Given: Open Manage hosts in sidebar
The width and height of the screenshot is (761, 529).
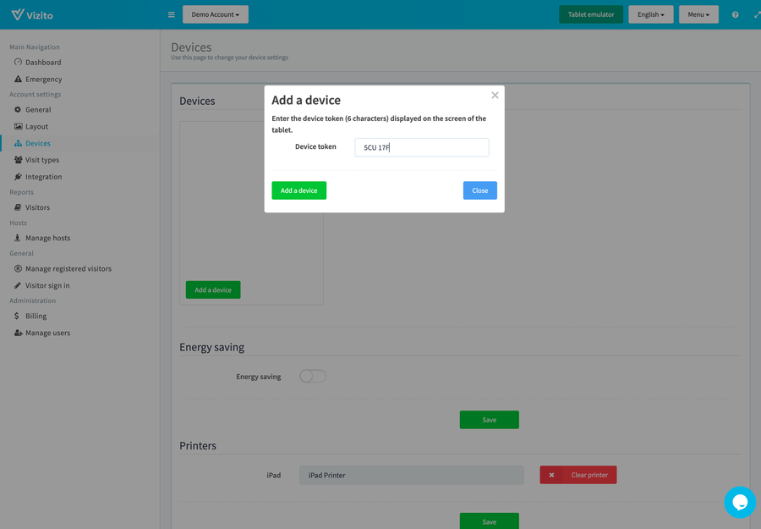Looking at the screenshot, I should click(47, 238).
